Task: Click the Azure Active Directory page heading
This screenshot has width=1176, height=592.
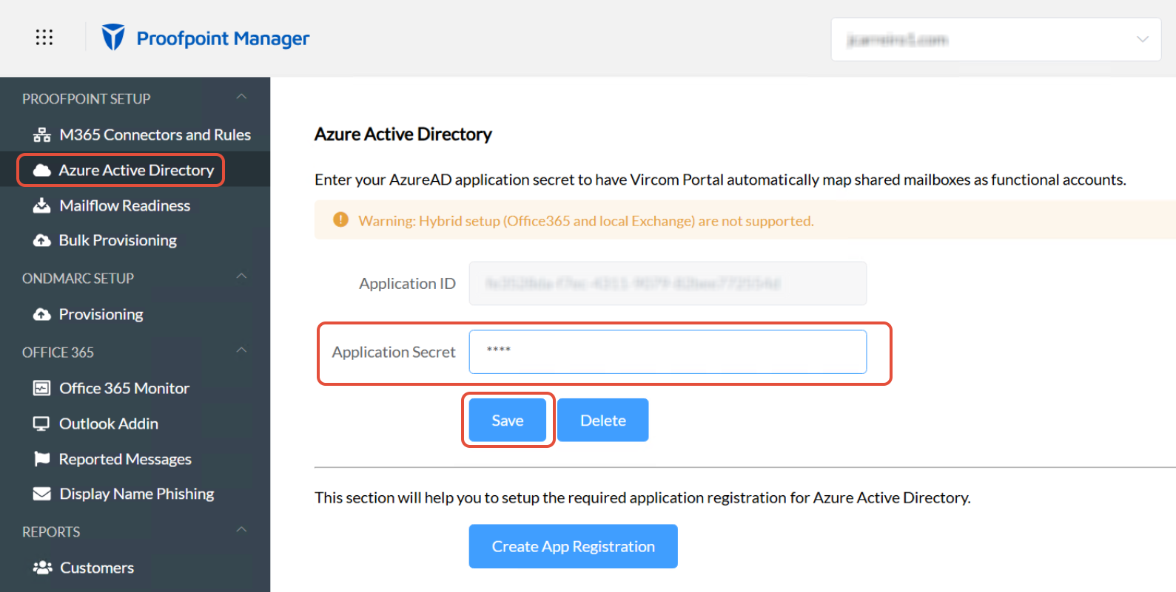Action: [x=403, y=134]
